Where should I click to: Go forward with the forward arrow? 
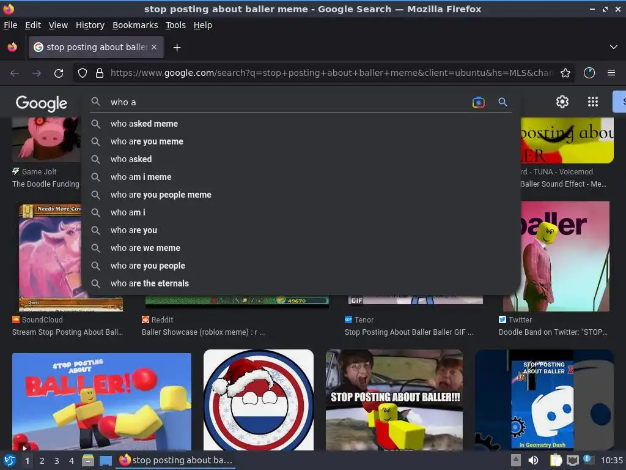pyautogui.click(x=37, y=73)
